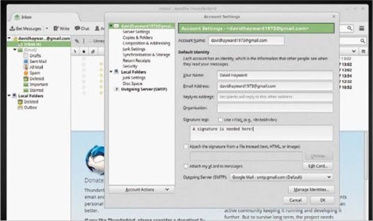
Task: Open the Account Actions dropdown
Action: (142, 189)
